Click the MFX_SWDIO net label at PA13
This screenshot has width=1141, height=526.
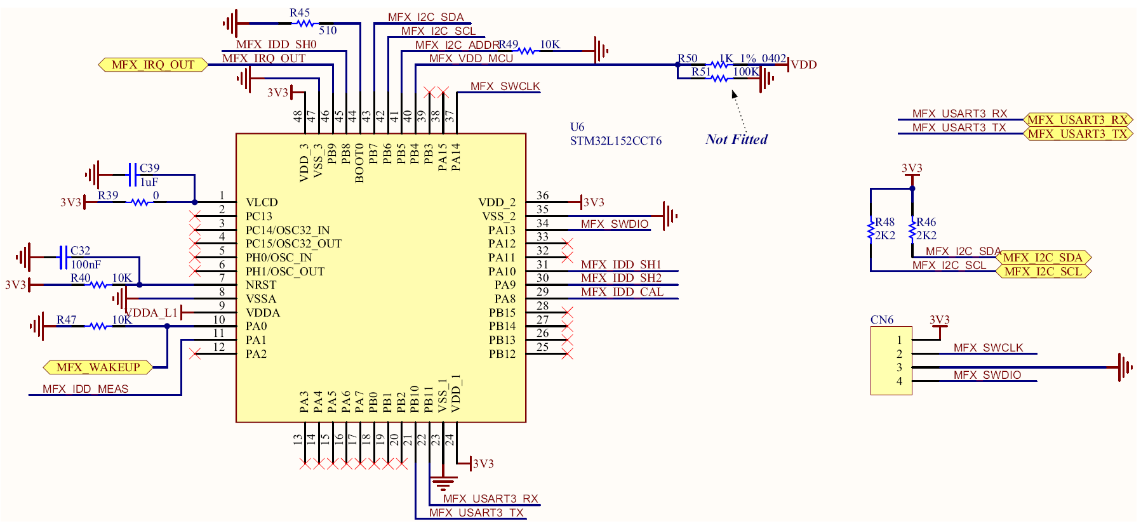tap(615, 224)
